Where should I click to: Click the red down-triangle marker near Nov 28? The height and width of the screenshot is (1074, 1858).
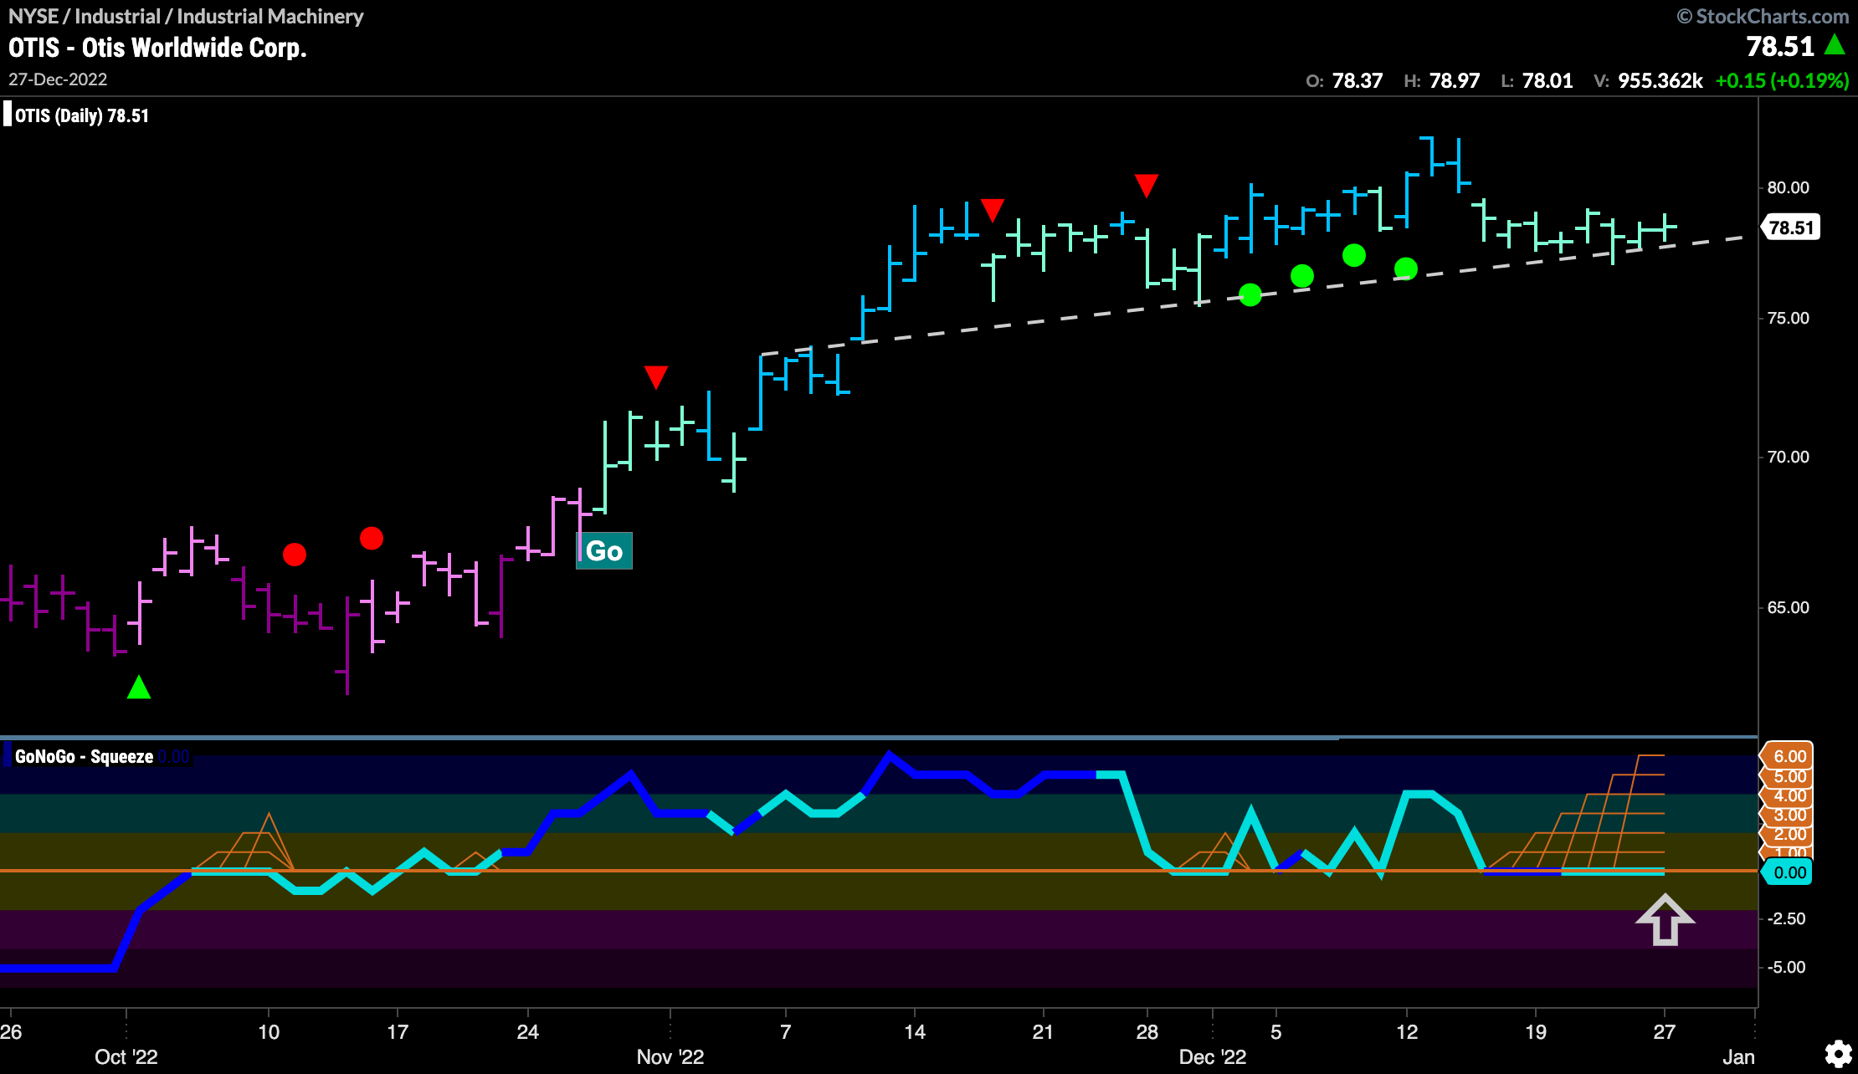click(x=1147, y=186)
